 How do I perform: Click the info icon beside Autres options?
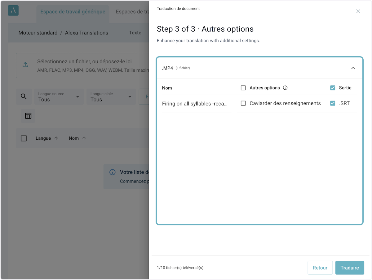coord(285,88)
